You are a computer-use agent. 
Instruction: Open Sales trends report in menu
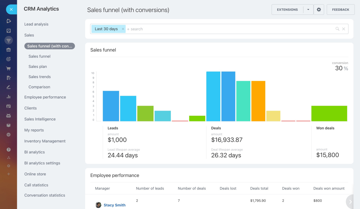click(40, 77)
